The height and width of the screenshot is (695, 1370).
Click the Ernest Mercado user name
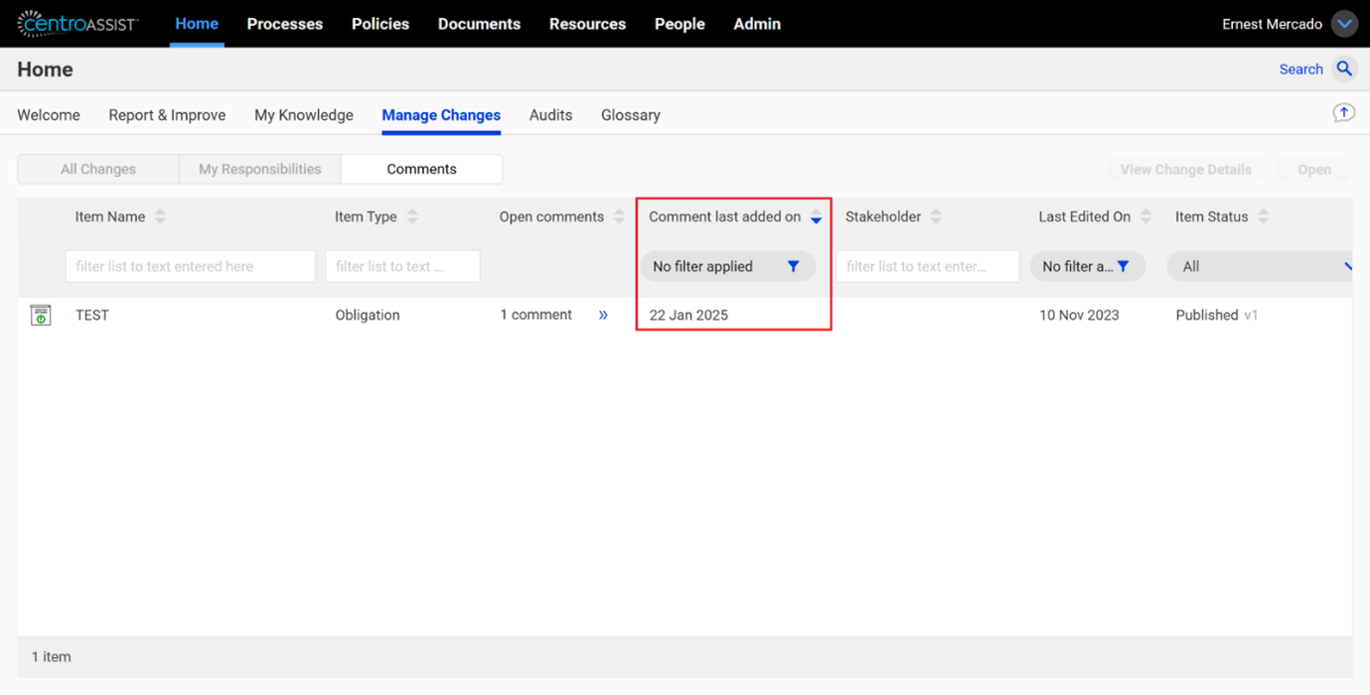tap(1272, 24)
